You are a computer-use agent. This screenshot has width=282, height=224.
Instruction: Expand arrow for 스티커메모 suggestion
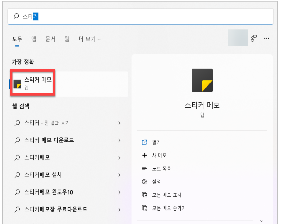(119, 158)
